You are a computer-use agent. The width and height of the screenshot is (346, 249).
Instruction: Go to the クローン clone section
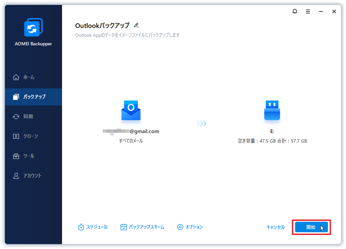coord(33,136)
